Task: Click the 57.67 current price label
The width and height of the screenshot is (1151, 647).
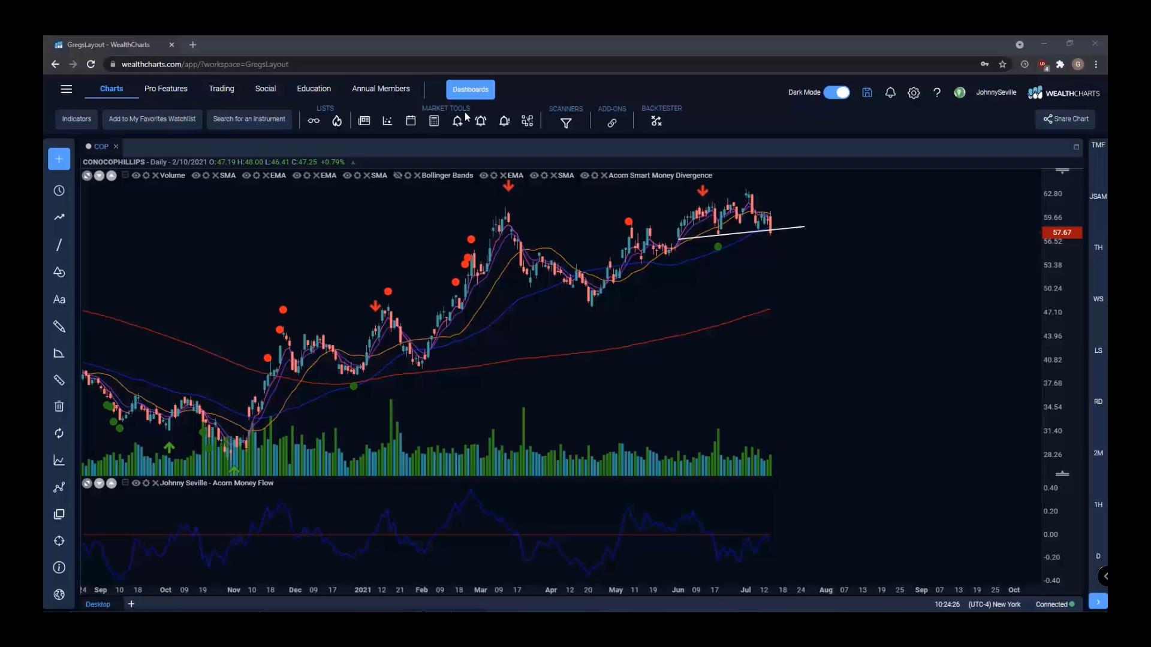Action: [1062, 232]
